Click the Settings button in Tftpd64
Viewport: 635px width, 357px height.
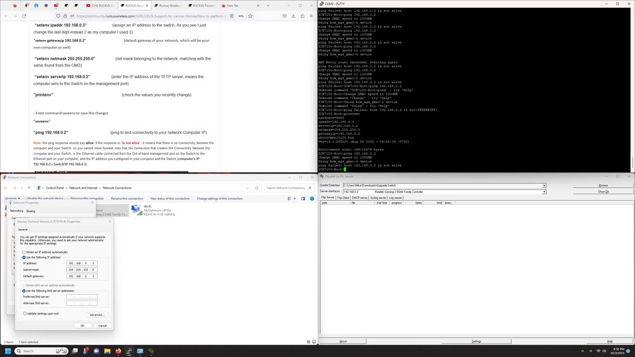click(x=476, y=341)
